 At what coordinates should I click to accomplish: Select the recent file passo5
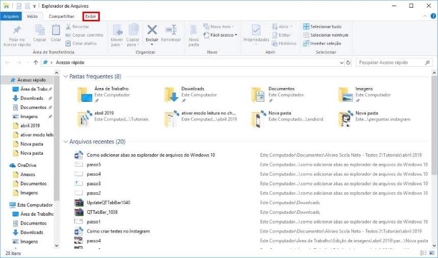(94, 165)
